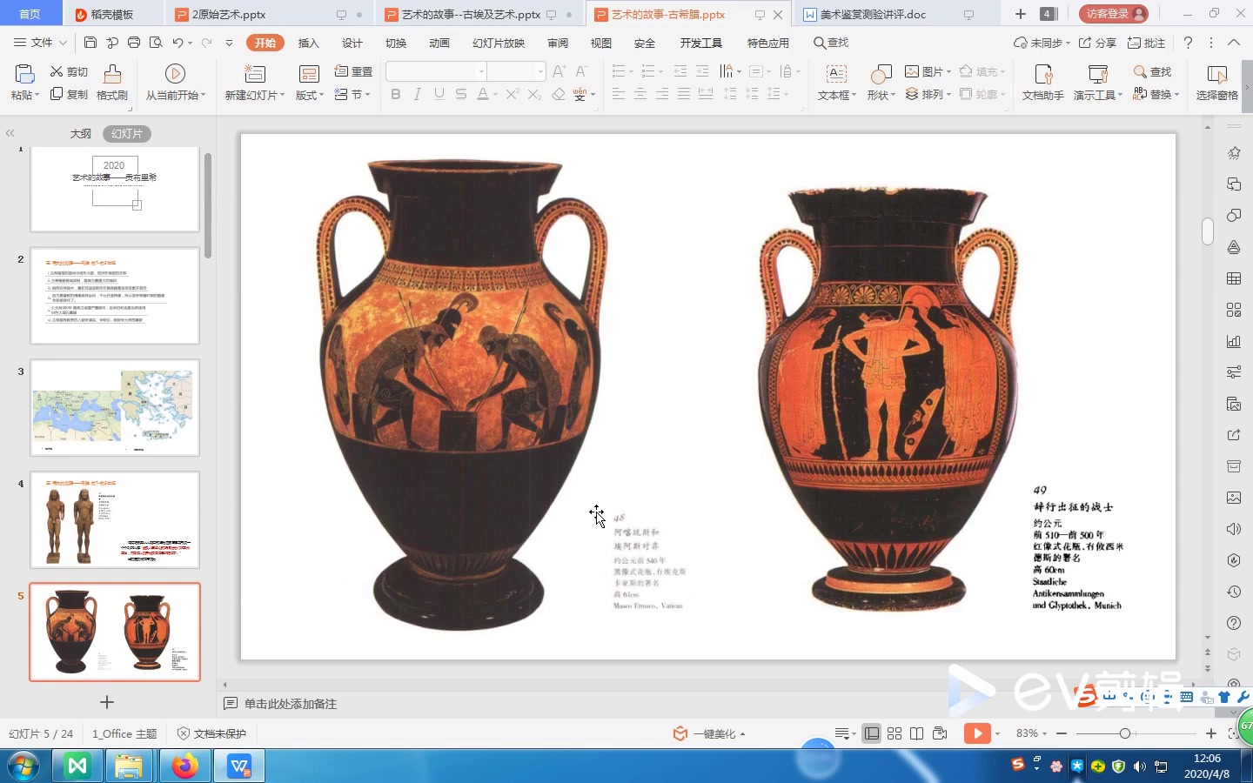Toggle bold formatting
This screenshot has width=1253, height=783.
click(396, 94)
